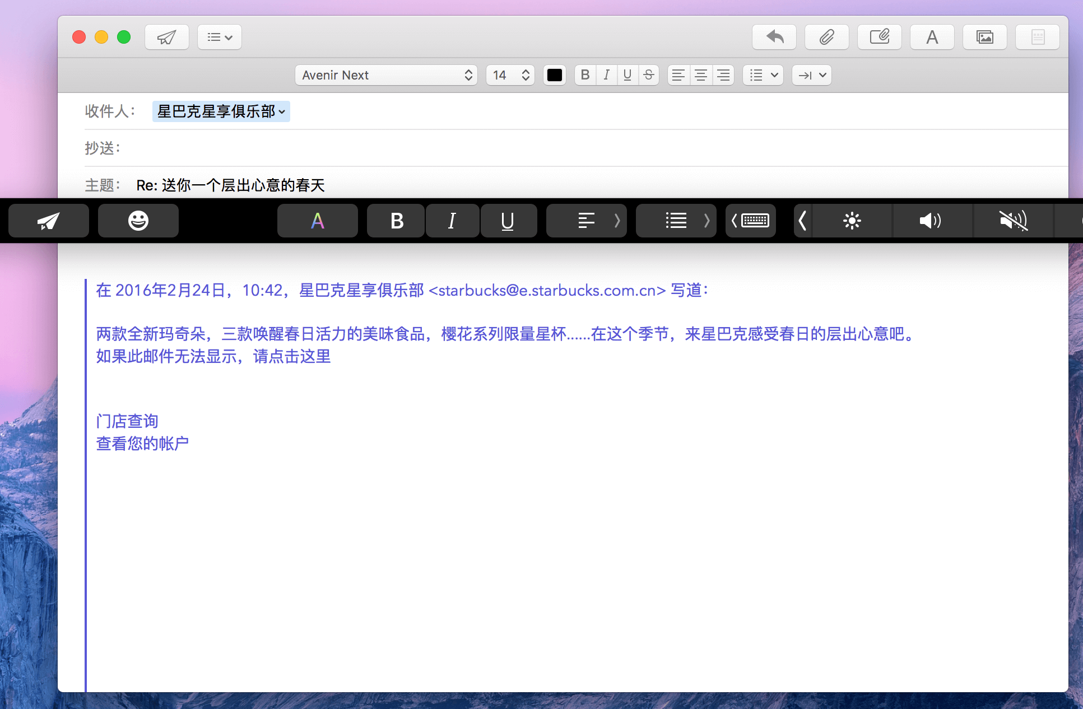1083x709 pixels.
Task: Tap Touch Bar italic I button
Action: [453, 221]
